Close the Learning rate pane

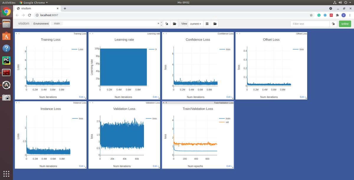tap(90, 33)
